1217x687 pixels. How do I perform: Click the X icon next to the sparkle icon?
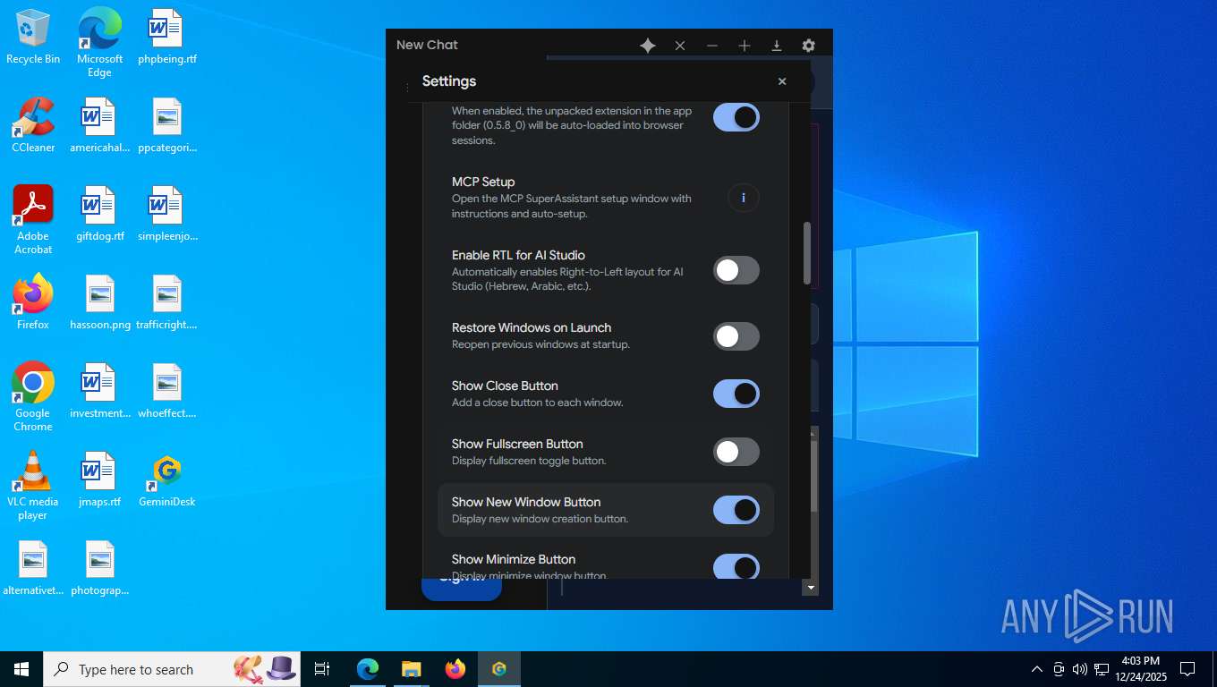click(680, 46)
